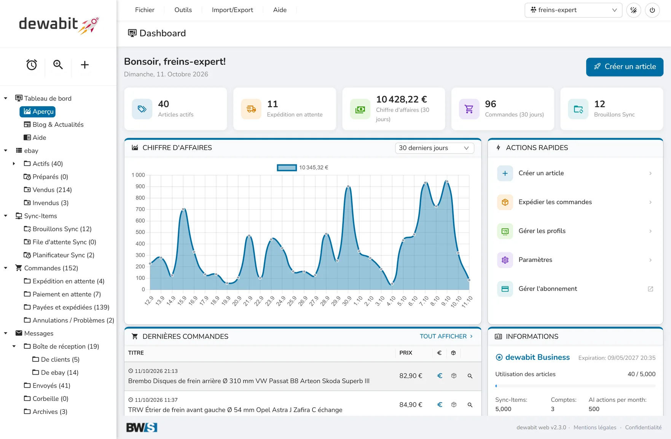Open Confidentialité footer link
671x439 pixels.
643,427
